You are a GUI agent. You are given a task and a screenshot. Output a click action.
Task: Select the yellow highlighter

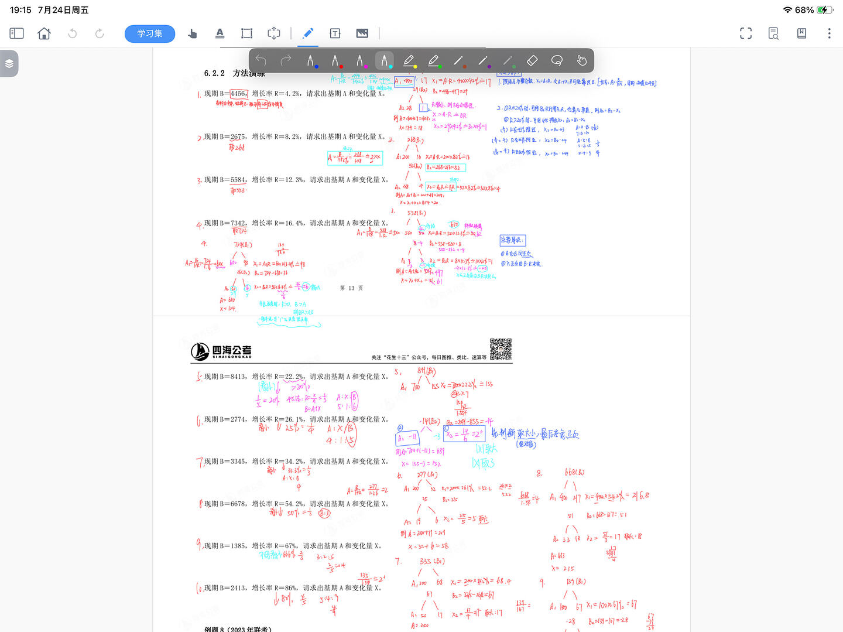point(409,60)
